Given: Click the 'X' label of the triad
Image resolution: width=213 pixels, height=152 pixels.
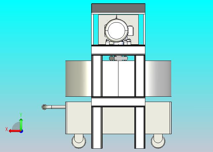Looking at the screenshot, I should [x=7, y=129].
